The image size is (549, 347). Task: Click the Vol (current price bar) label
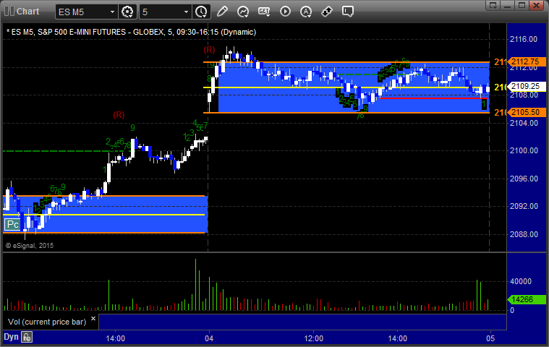tap(47, 322)
